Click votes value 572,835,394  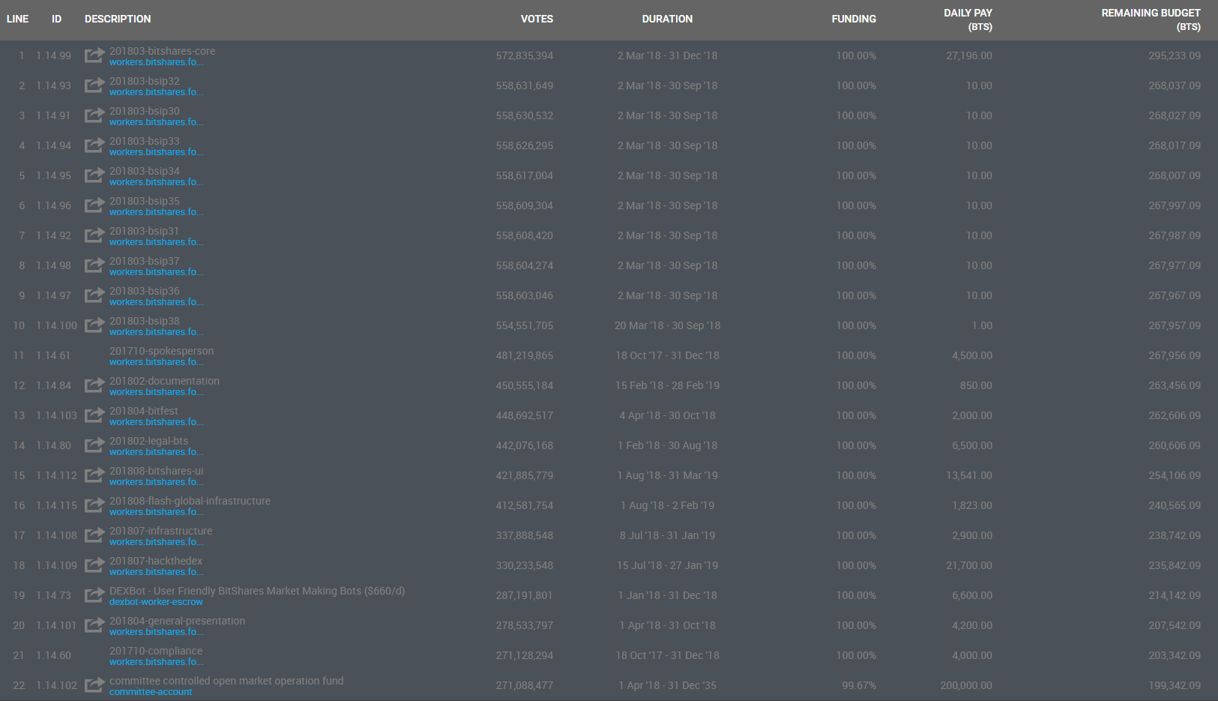[524, 55]
